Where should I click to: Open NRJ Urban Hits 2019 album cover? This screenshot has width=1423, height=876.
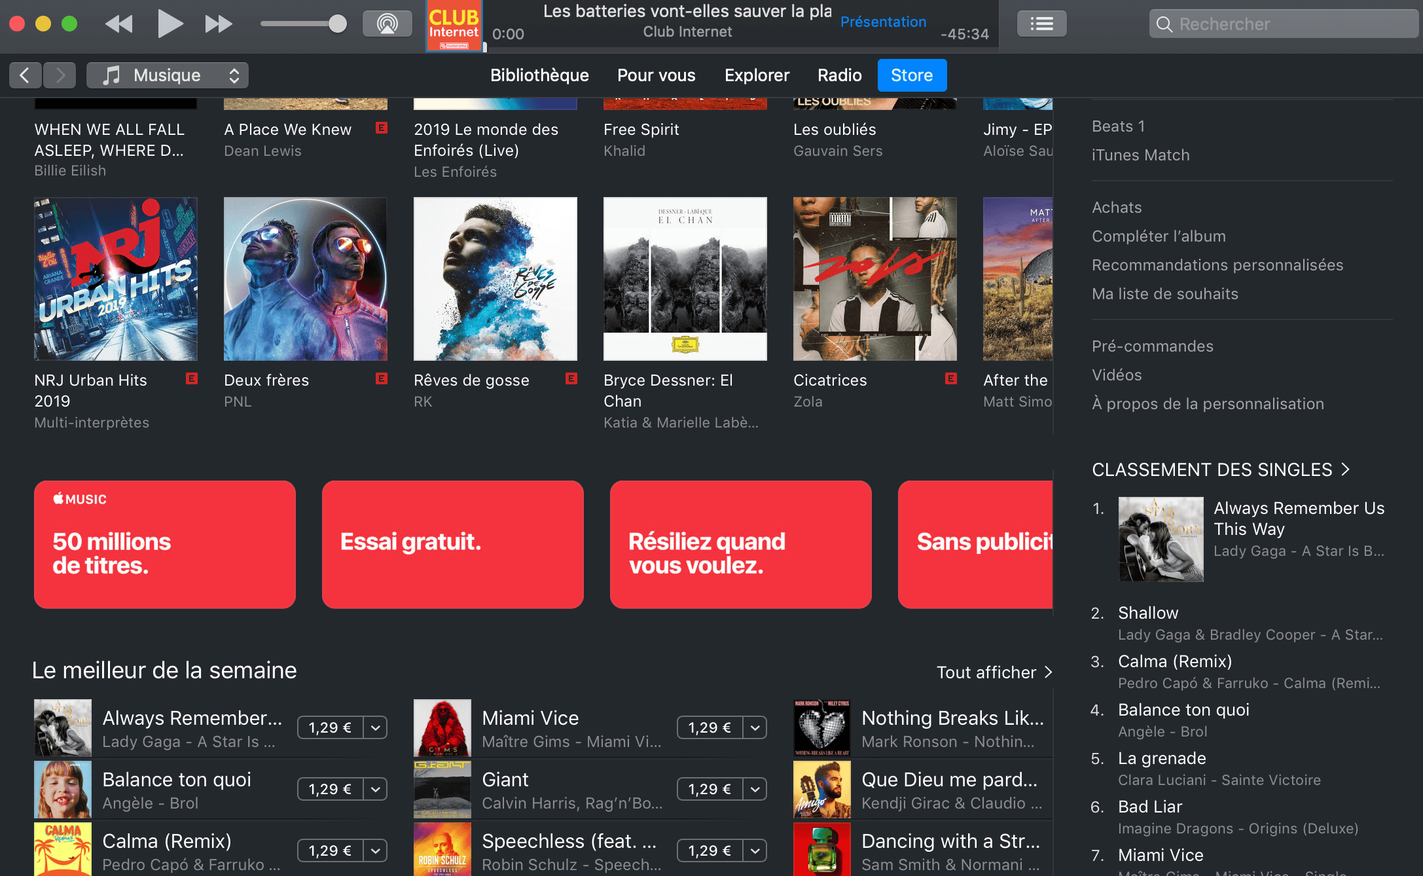point(116,279)
